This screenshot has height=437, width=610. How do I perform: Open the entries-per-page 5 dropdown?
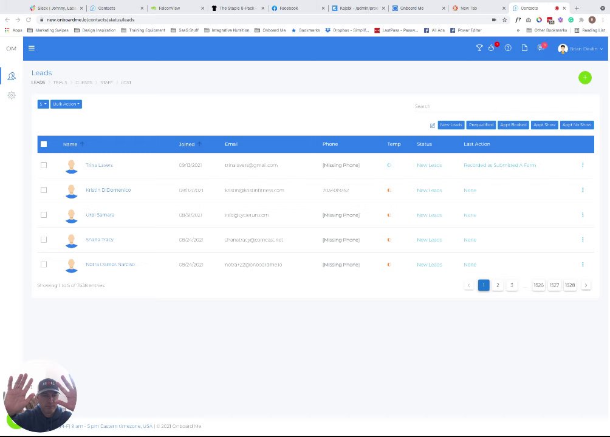click(x=43, y=104)
